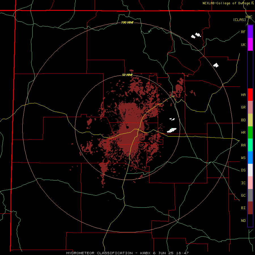Click the BI dark red legend swatch

(250, 208)
